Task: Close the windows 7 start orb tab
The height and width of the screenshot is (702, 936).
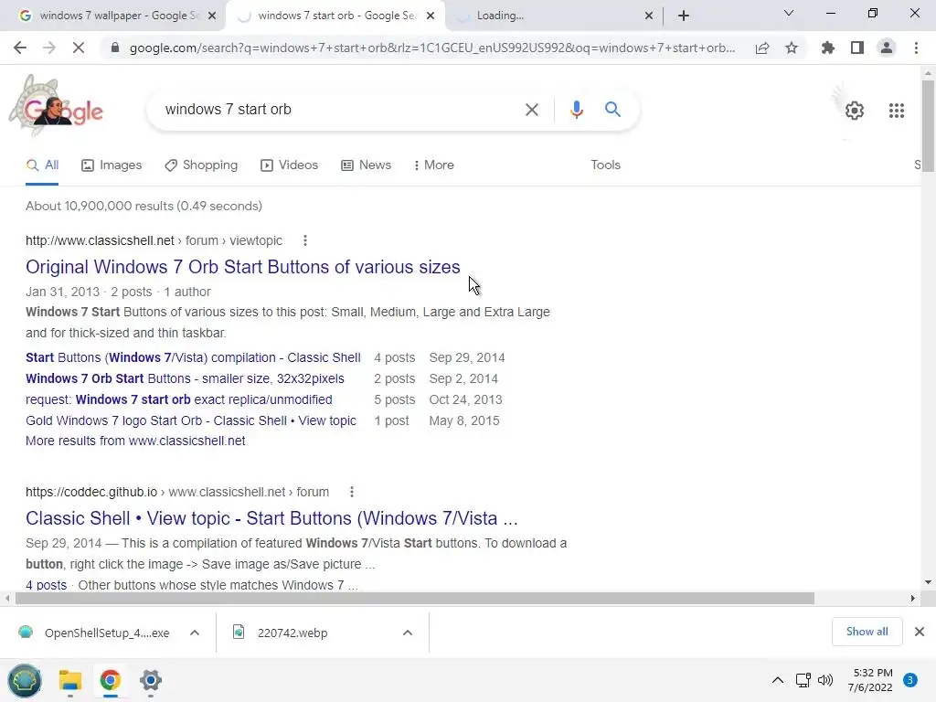Action: (431, 16)
